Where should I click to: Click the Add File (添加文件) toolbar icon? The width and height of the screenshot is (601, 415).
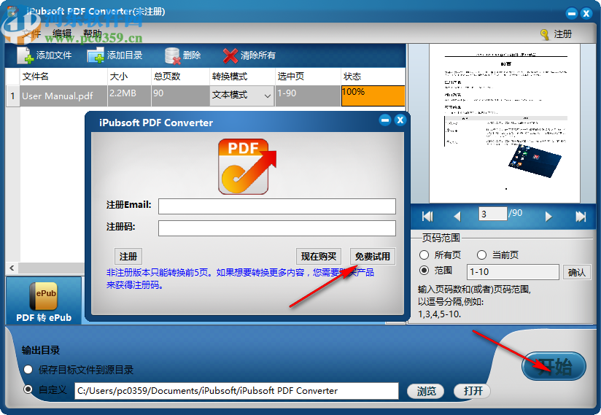tap(26, 55)
